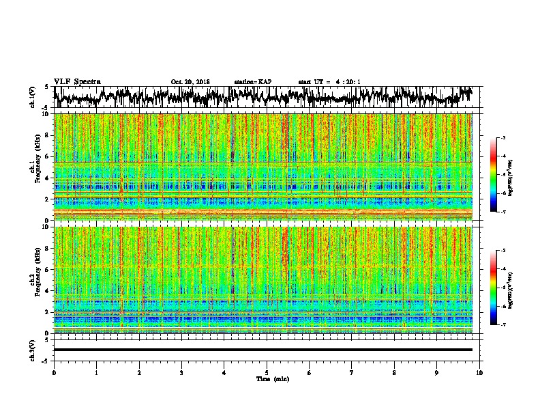This screenshot has width=540, height=418.
Task: Click the "start UT = 4:20:1" header text
Action: pos(329,82)
